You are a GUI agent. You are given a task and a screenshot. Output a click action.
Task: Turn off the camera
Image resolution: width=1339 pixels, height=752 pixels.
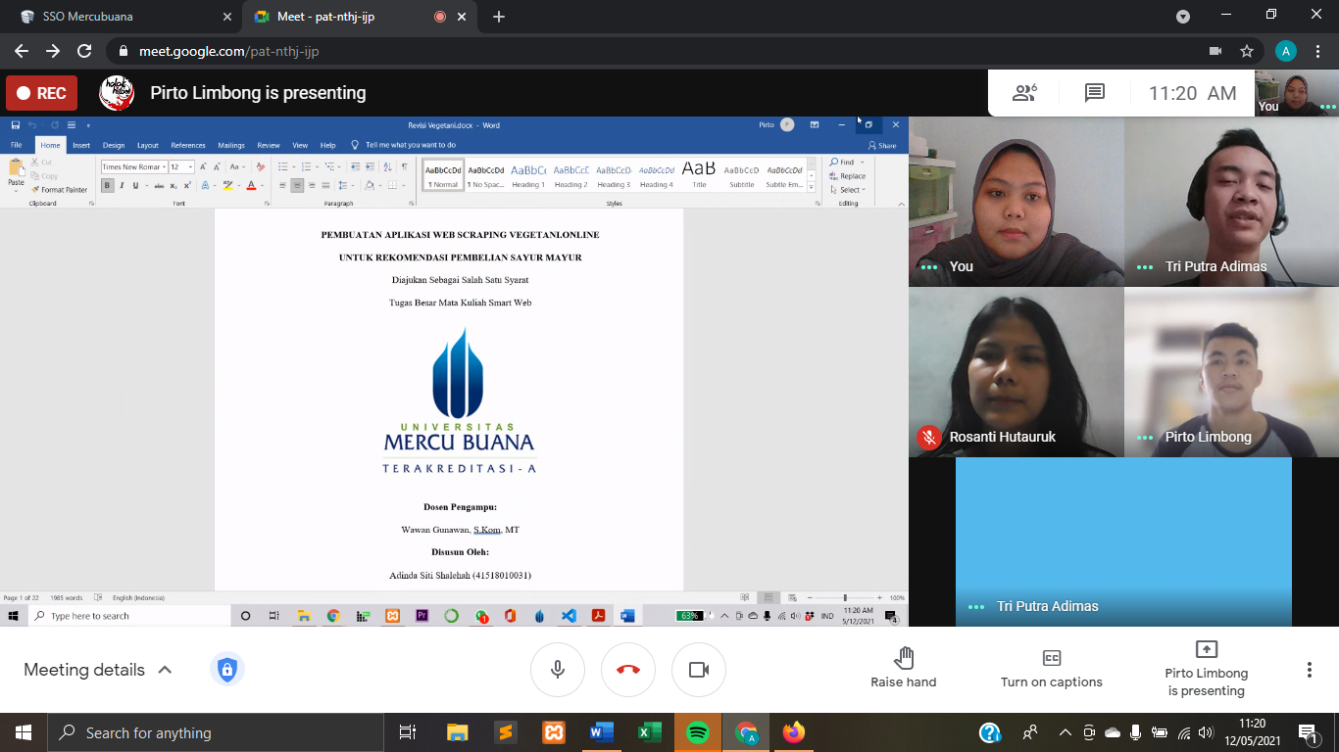[x=699, y=670]
